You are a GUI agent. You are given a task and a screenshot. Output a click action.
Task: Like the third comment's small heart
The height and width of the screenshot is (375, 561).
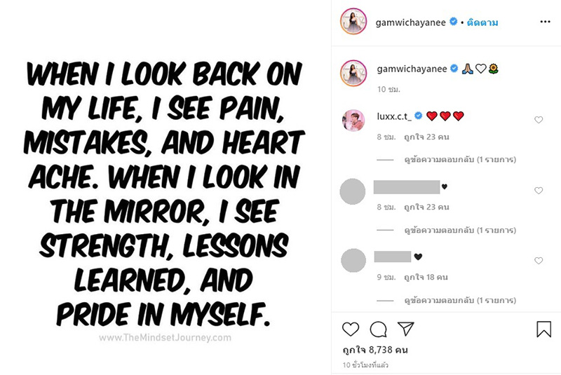(539, 261)
